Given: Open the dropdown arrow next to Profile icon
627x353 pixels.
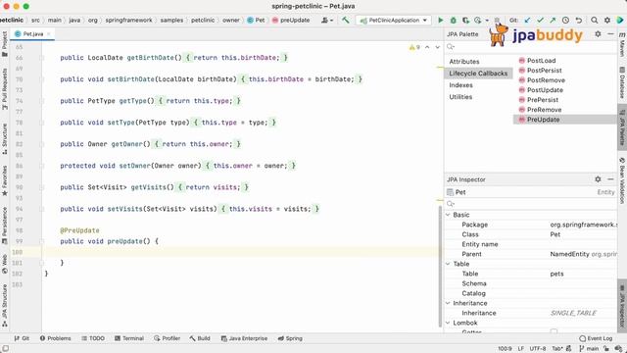Looking at the screenshot, I should pyautogui.click(x=487, y=20).
